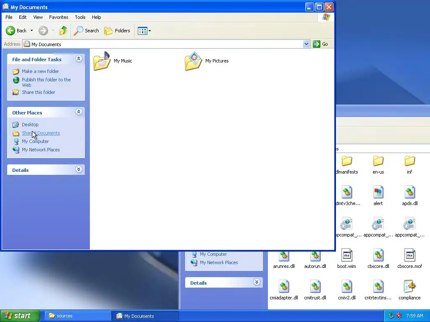This screenshot has width=430, height=322.
Task: Click the red security shield tray icon
Action: coord(399,316)
